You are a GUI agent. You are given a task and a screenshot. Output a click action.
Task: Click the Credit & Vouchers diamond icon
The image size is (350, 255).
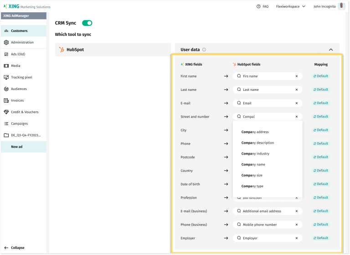(6, 112)
